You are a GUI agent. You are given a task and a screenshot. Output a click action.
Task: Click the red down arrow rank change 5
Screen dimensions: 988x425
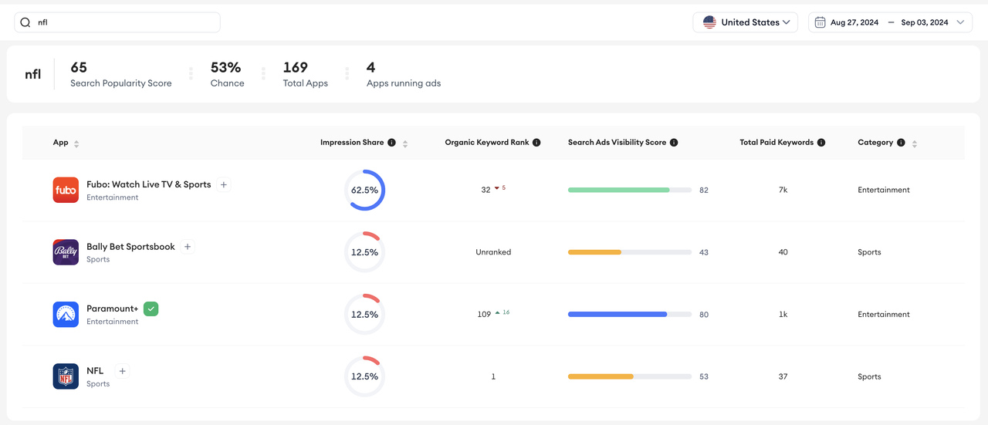500,187
